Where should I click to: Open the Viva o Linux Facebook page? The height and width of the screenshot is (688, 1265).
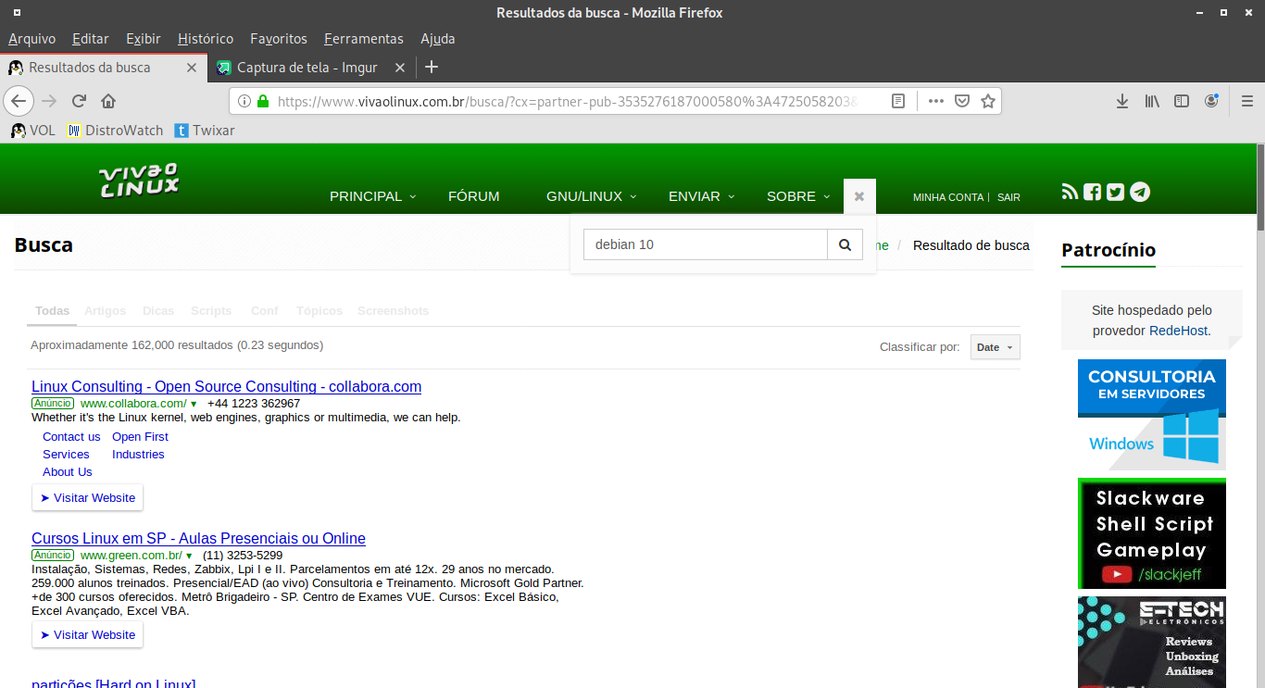click(1093, 192)
